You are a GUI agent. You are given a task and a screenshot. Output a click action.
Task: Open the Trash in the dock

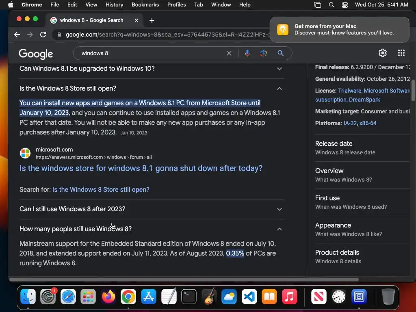click(x=388, y=296)
